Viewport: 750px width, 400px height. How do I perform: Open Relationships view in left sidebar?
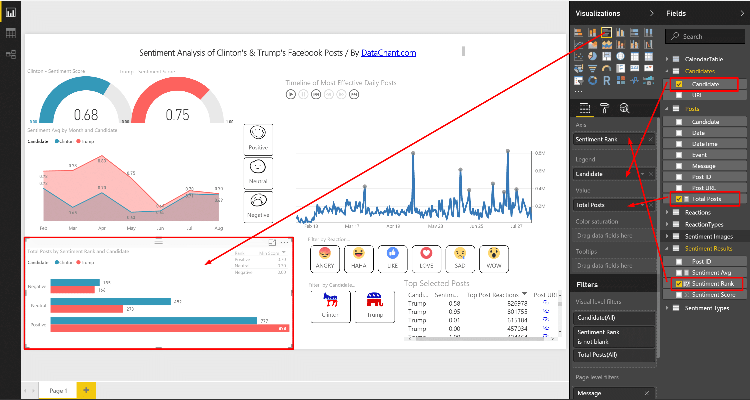tap(11, 55)
